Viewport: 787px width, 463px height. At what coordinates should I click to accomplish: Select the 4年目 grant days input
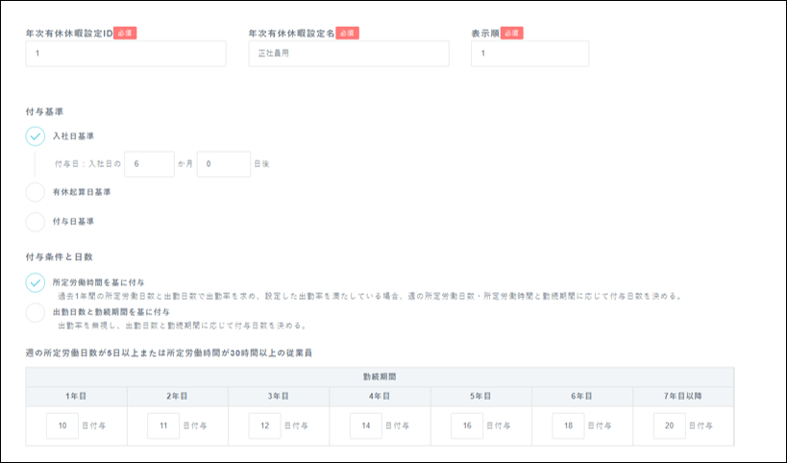(x=366, y=426)
